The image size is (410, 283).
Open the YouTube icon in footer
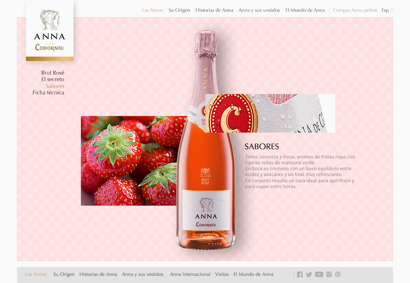coord(319,274)
